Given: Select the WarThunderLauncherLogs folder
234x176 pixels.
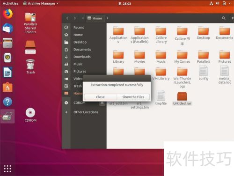Looking at the screenshot, I should (182, 78).
